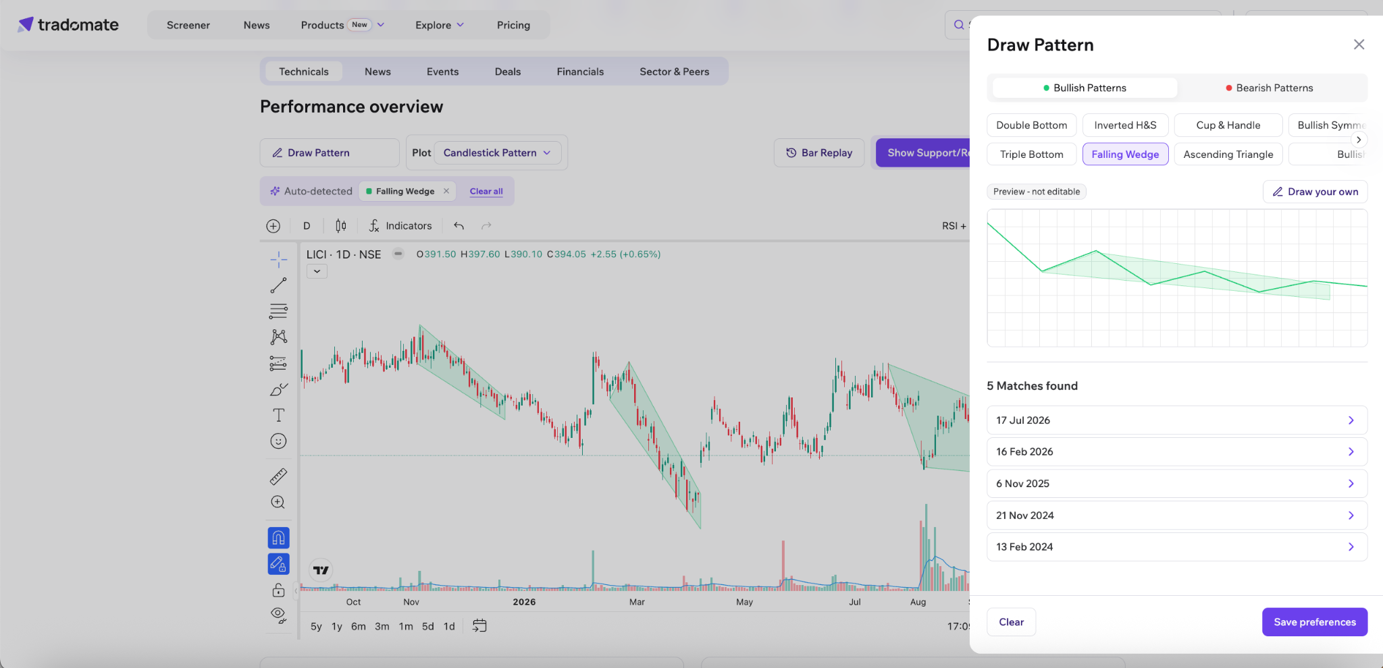This screenshot has width=1383, height=668.
Task: Select the Double Bottom pattern chip
Action: [x=1032, y=125]
